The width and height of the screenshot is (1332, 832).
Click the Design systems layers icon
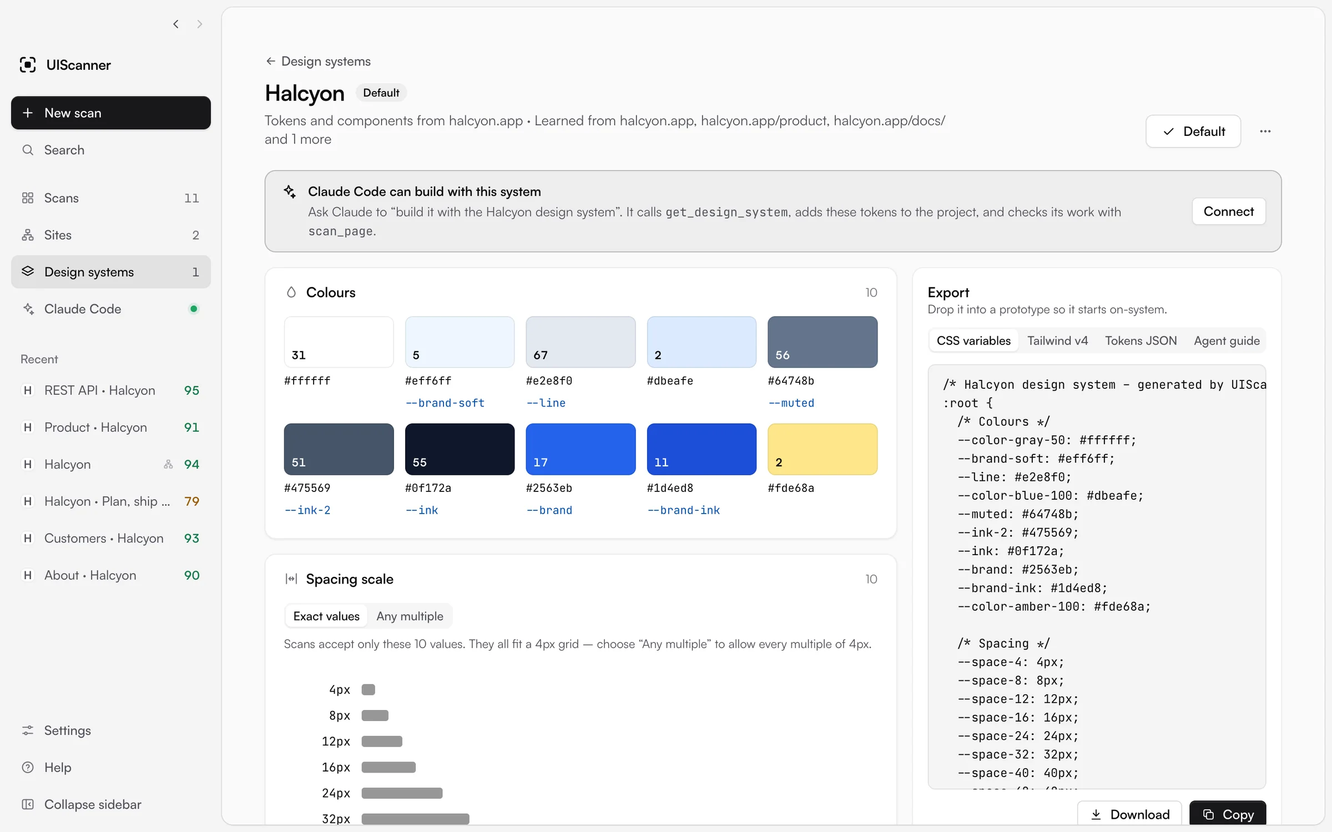pos(28,271)
